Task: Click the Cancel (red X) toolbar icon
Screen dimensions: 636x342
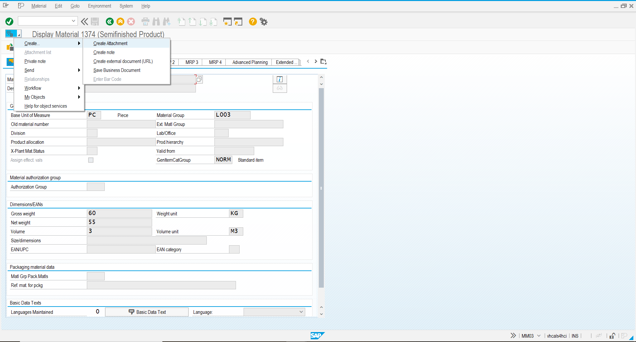Action: point(131,21)
